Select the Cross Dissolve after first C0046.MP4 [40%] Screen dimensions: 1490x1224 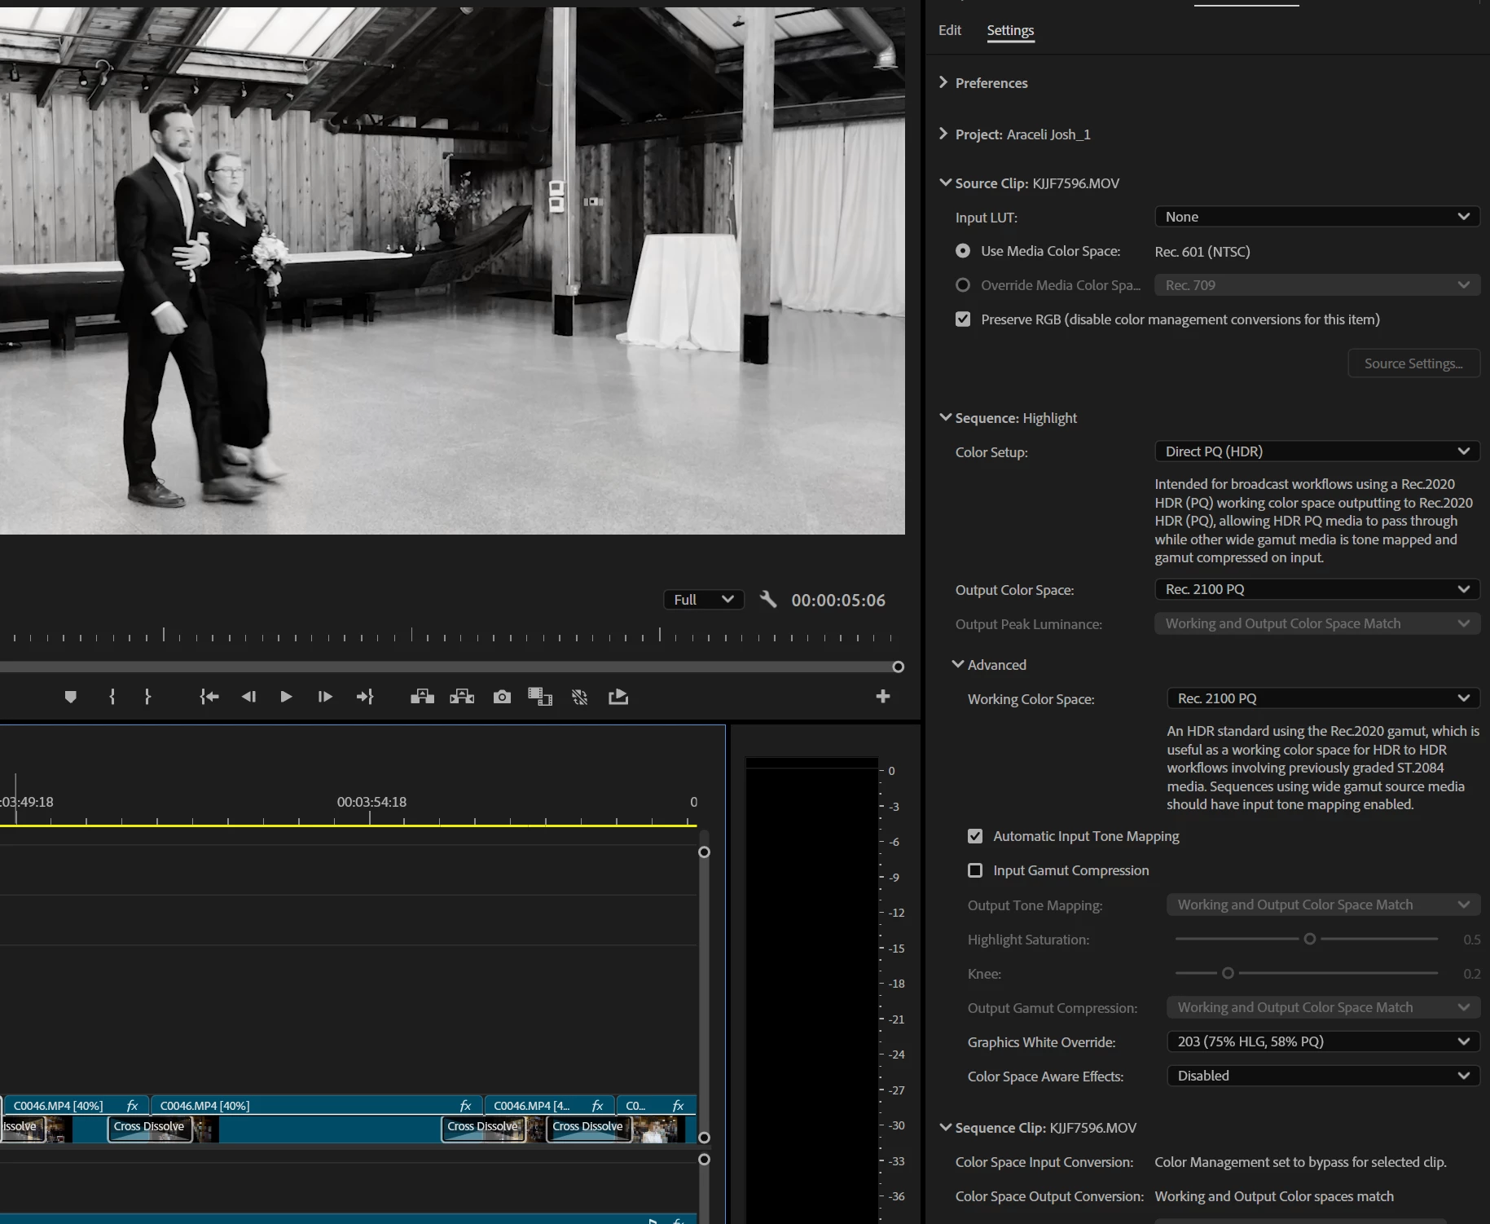tap(150, 1127)
